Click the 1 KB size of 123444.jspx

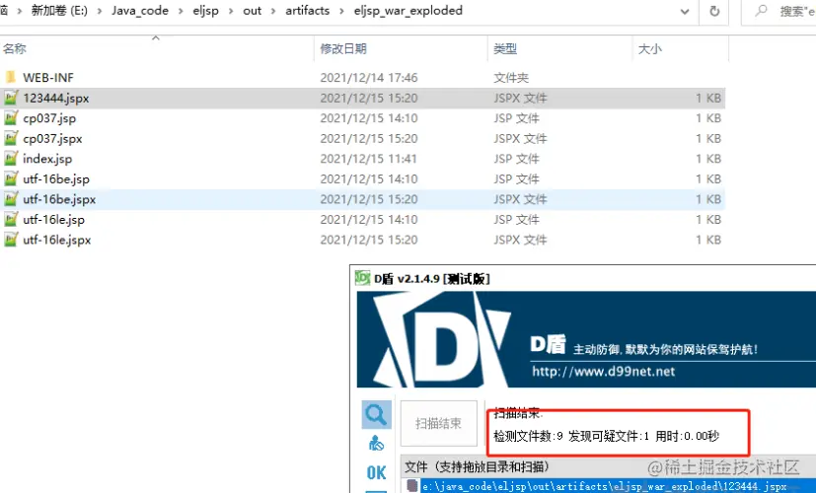tap(708, 98)
